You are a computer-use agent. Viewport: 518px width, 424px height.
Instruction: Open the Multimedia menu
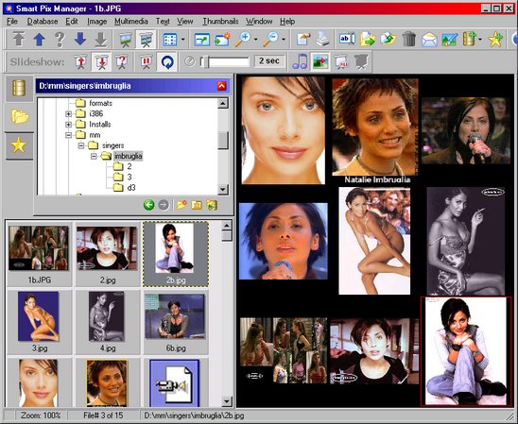pyautogui.click(x=130, y=22)
